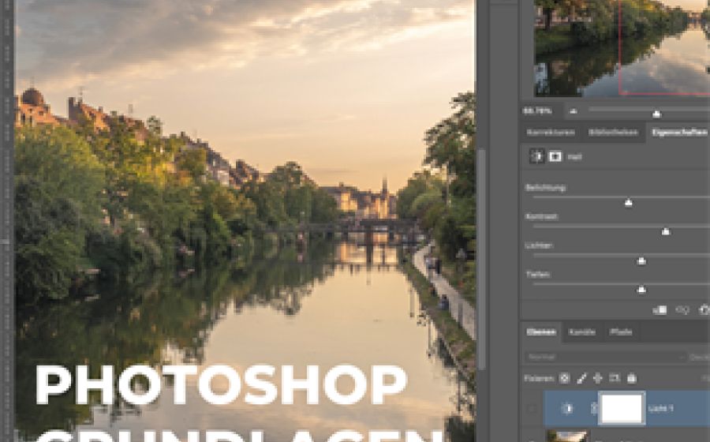
Task: Click the Tiefen slider handle
Action: (641, 290)
